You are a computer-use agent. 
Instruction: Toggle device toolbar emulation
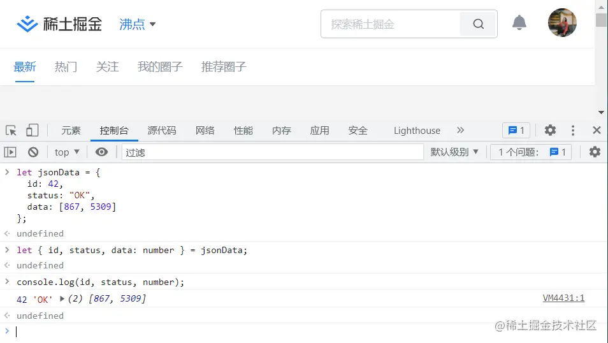point(32,130)
